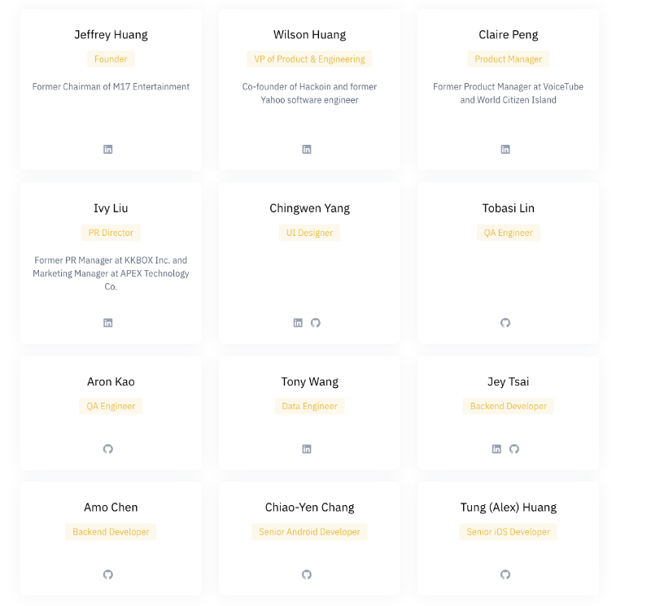Screen dimensions: 651x606
Task: Open Jey Tsai's GitHub profile
Action: click(514, 448)
